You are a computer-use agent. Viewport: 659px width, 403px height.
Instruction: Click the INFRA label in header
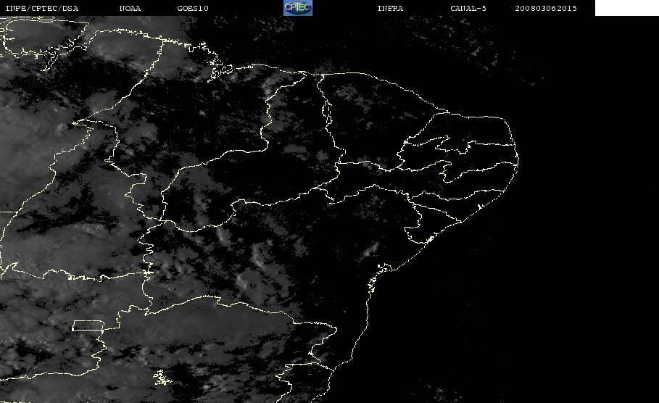[391, 9]
